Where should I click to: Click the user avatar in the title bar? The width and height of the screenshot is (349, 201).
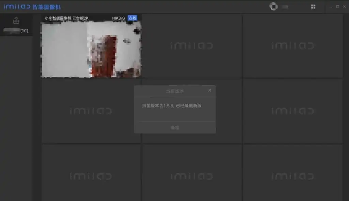pyautogui.click(x=273, y=6)
